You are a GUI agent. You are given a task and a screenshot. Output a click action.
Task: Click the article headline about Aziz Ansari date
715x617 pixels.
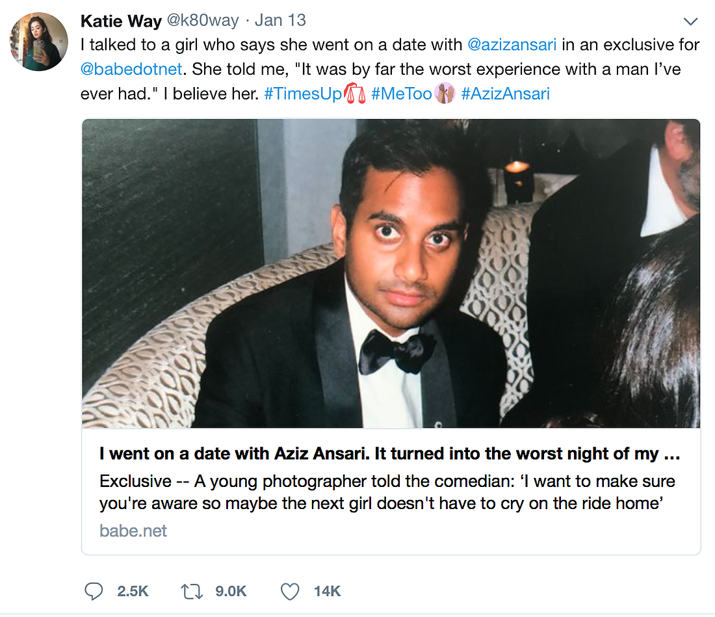[390, 454]
